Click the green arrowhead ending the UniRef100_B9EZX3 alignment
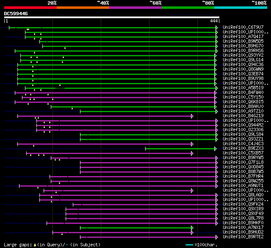Viewport: 271px width, 248px height. pyautogui.click(x=216, y=149)
